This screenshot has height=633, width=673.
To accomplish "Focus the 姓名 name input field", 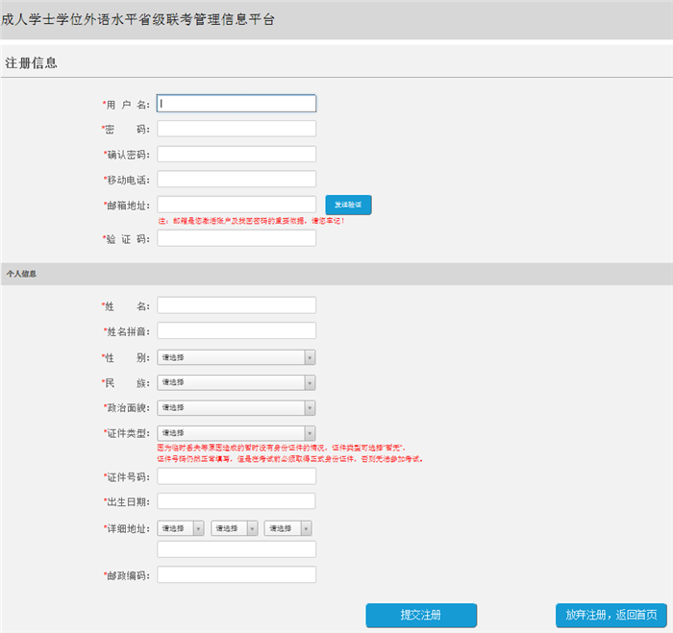I will 237,305.
